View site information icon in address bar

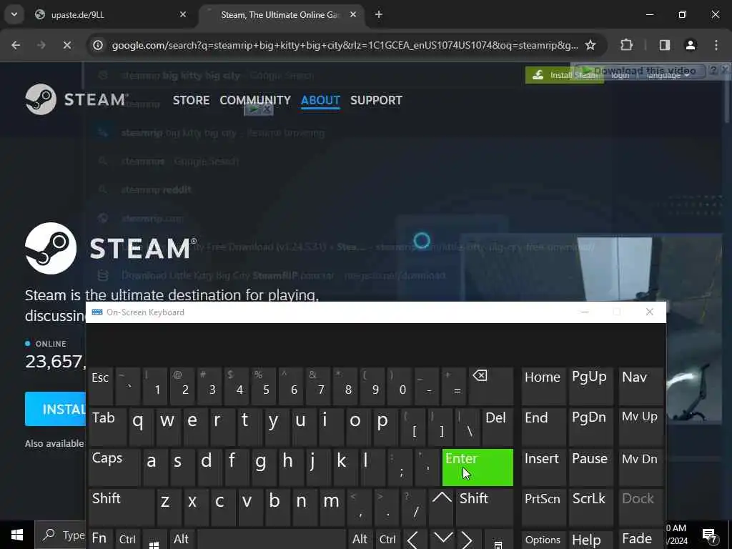pyautogui.click(x=98, y=45)
